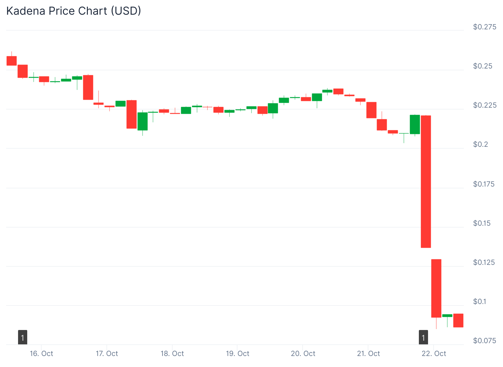Click the $0.275 price axis label
The height and width of the screenshot is (367, 503).
coord(485,27)
